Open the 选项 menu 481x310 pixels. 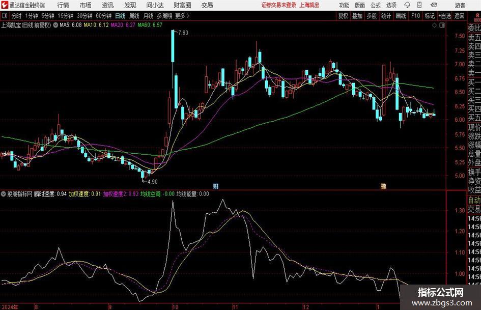coord(391,5)
